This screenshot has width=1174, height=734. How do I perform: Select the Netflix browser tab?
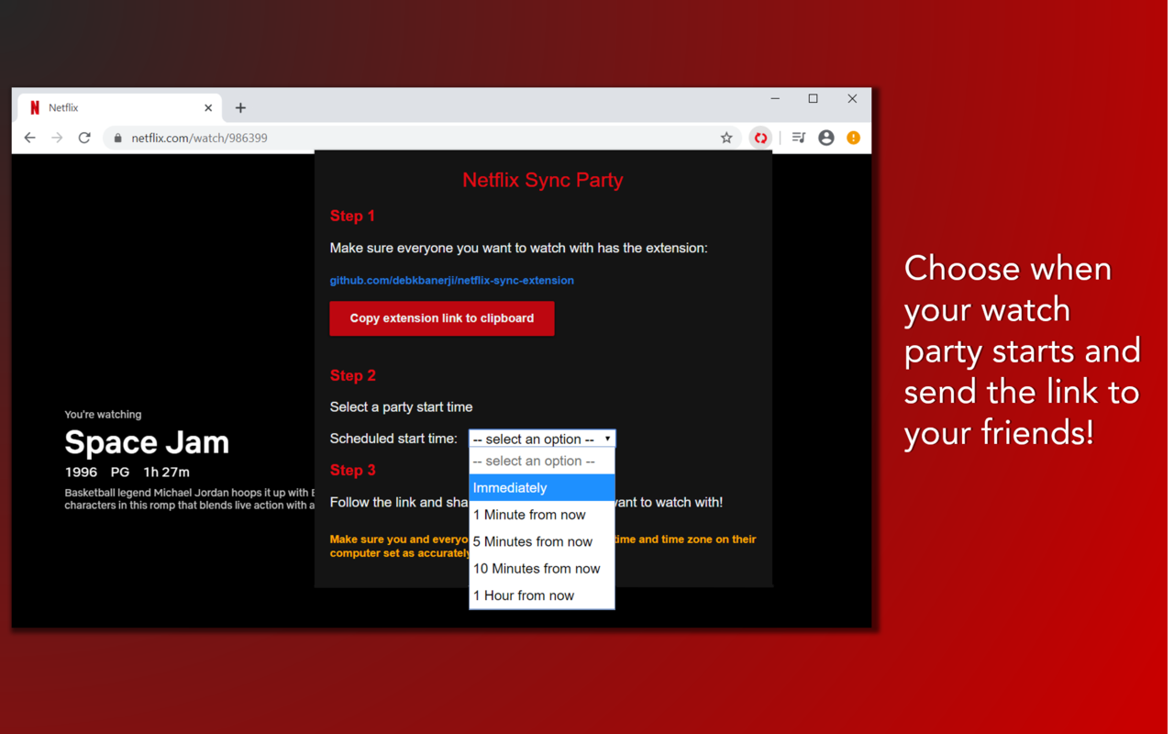tap(119, 107)
